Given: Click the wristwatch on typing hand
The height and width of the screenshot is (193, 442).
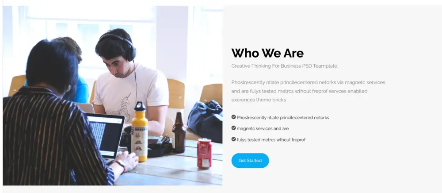Looking at the screenshot, I should [122, 165].
